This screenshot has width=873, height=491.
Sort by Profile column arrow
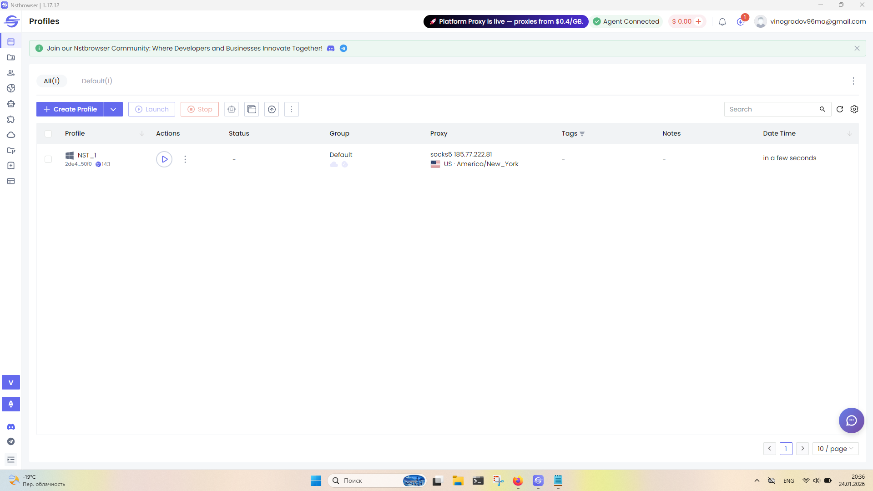click(x=142, y=134)
